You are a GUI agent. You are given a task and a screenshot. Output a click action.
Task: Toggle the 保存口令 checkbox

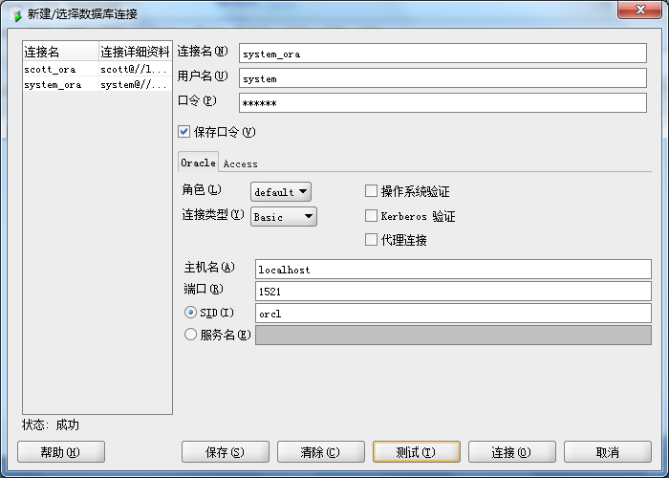point(183,132)
